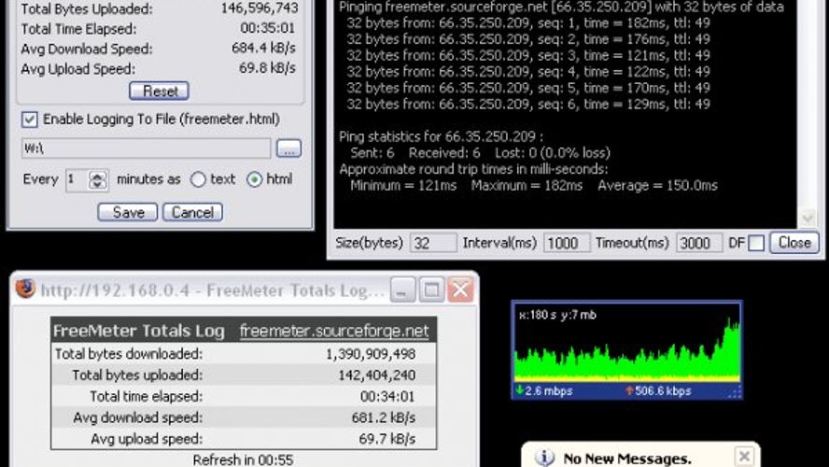Click Total Bytes Uploaded value 146,596,743
Image resolution: width=829 pixels, height=467 pixels.
[260, 8]
